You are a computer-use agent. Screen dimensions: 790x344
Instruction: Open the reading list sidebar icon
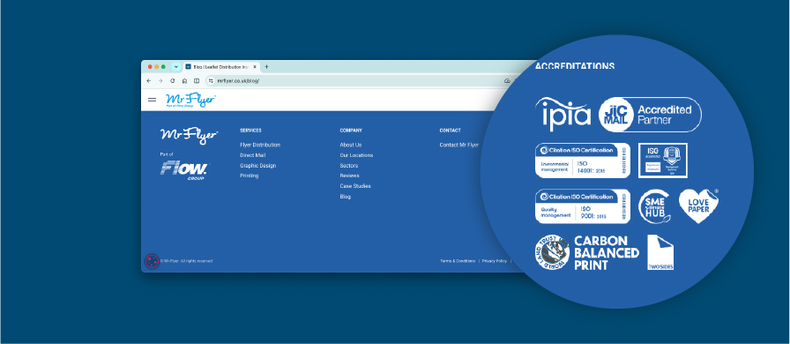pyautogui.click(x=197, y=80)
